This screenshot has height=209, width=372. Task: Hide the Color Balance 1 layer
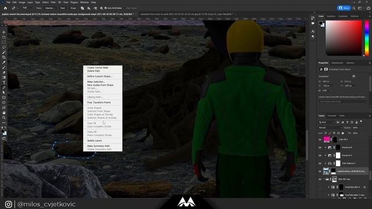tap(320, 164)
